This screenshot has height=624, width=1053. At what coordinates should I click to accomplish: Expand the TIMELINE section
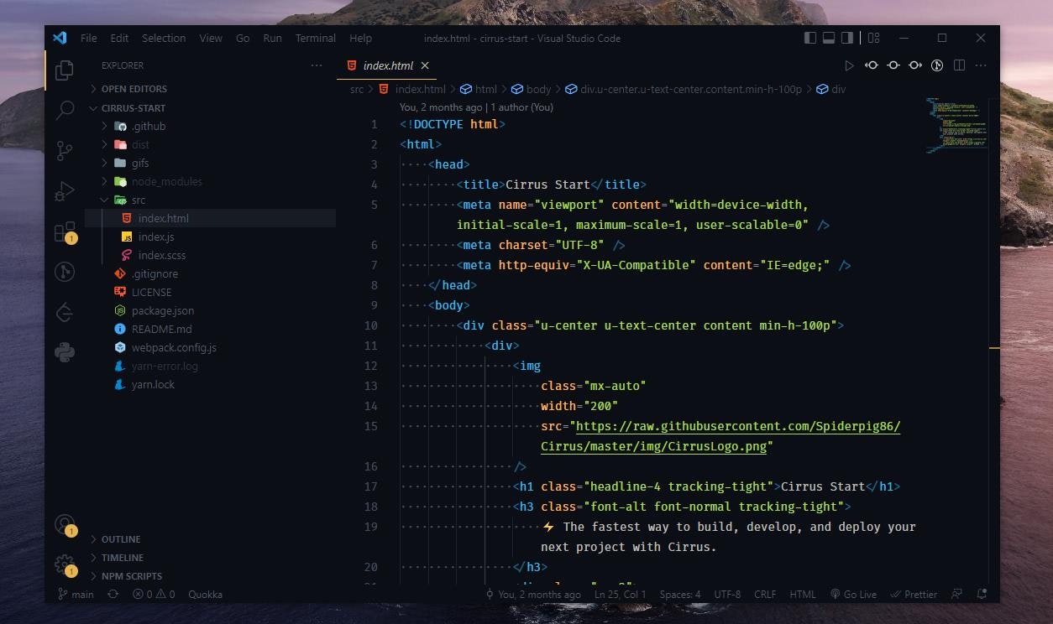tap(211, 558)
